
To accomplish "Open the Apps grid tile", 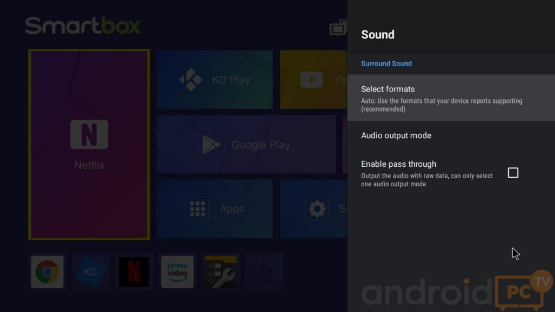I will [x=215, y=209].
